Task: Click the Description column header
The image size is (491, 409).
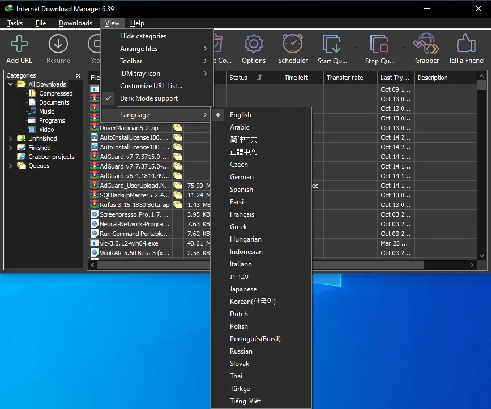Action: coord(445,78)
